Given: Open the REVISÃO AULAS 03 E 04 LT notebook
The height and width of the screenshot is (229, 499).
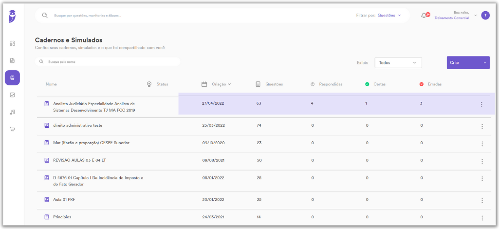Looking at the screenshot, I should [x=79, y=160].
